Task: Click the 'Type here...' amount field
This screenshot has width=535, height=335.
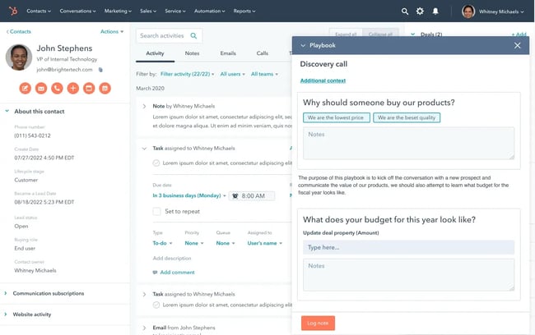Action: tap(408, 247)
